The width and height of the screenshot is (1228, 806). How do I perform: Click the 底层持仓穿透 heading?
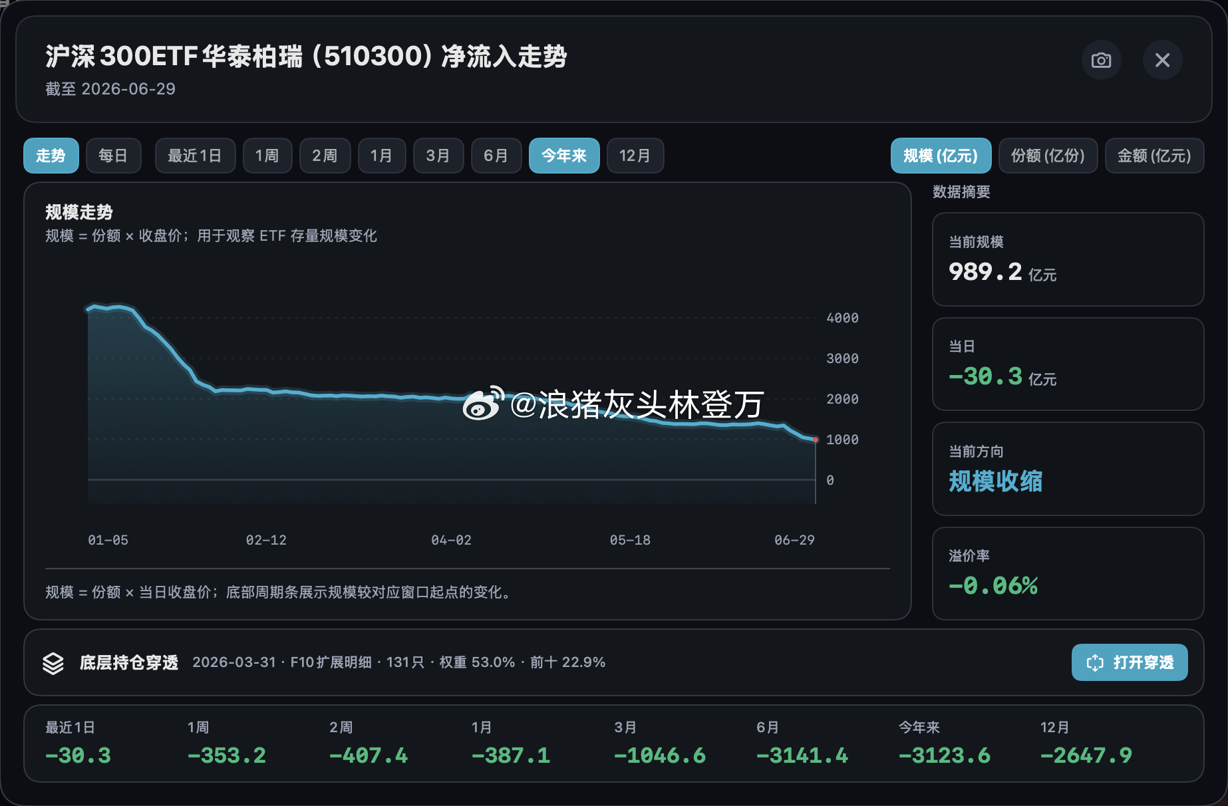(x=129, y=662)
